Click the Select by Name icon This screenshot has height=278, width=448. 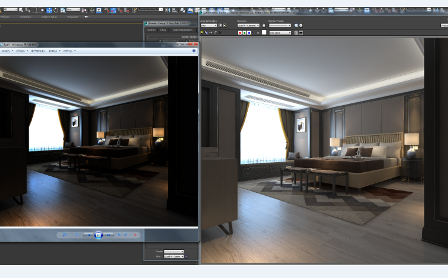click(28, 11)
